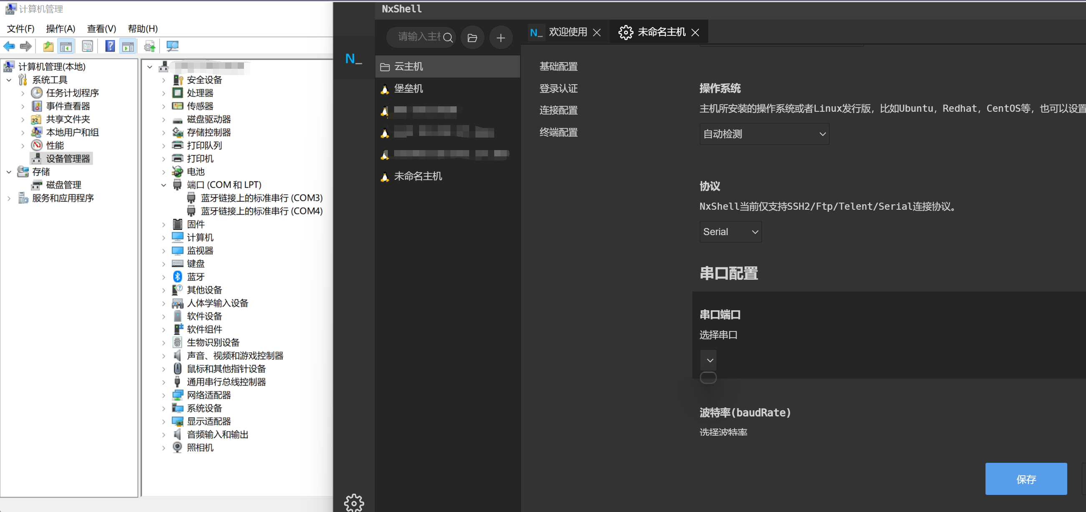Open the Serial protocol dropdown
This screenshot has height=512, width=1086.
(730, 231)
